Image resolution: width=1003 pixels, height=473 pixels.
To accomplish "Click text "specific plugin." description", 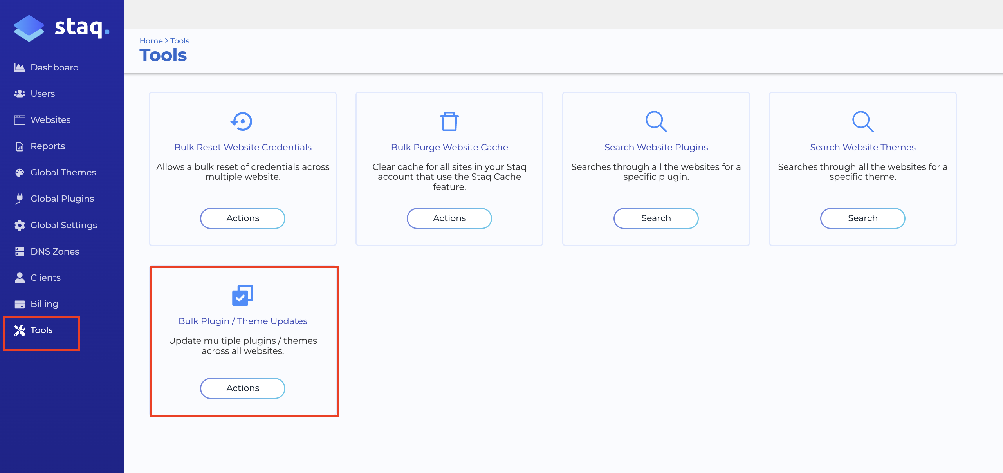I will pyautogui.click(x=656, y=177).
